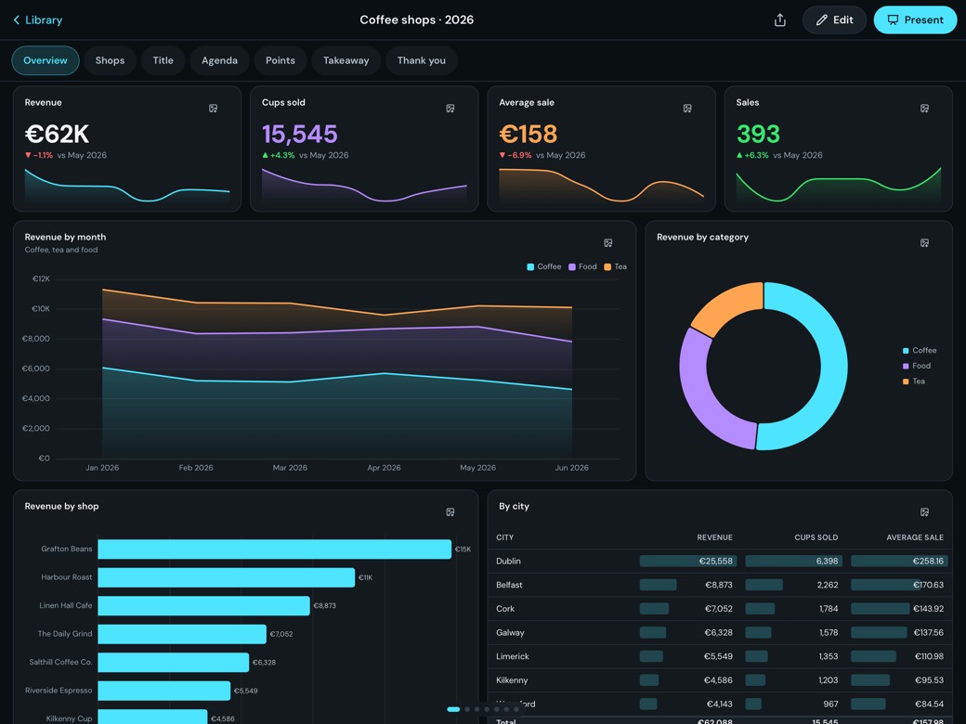Select the Belfast row city name
966x724 pixels.
510,585
